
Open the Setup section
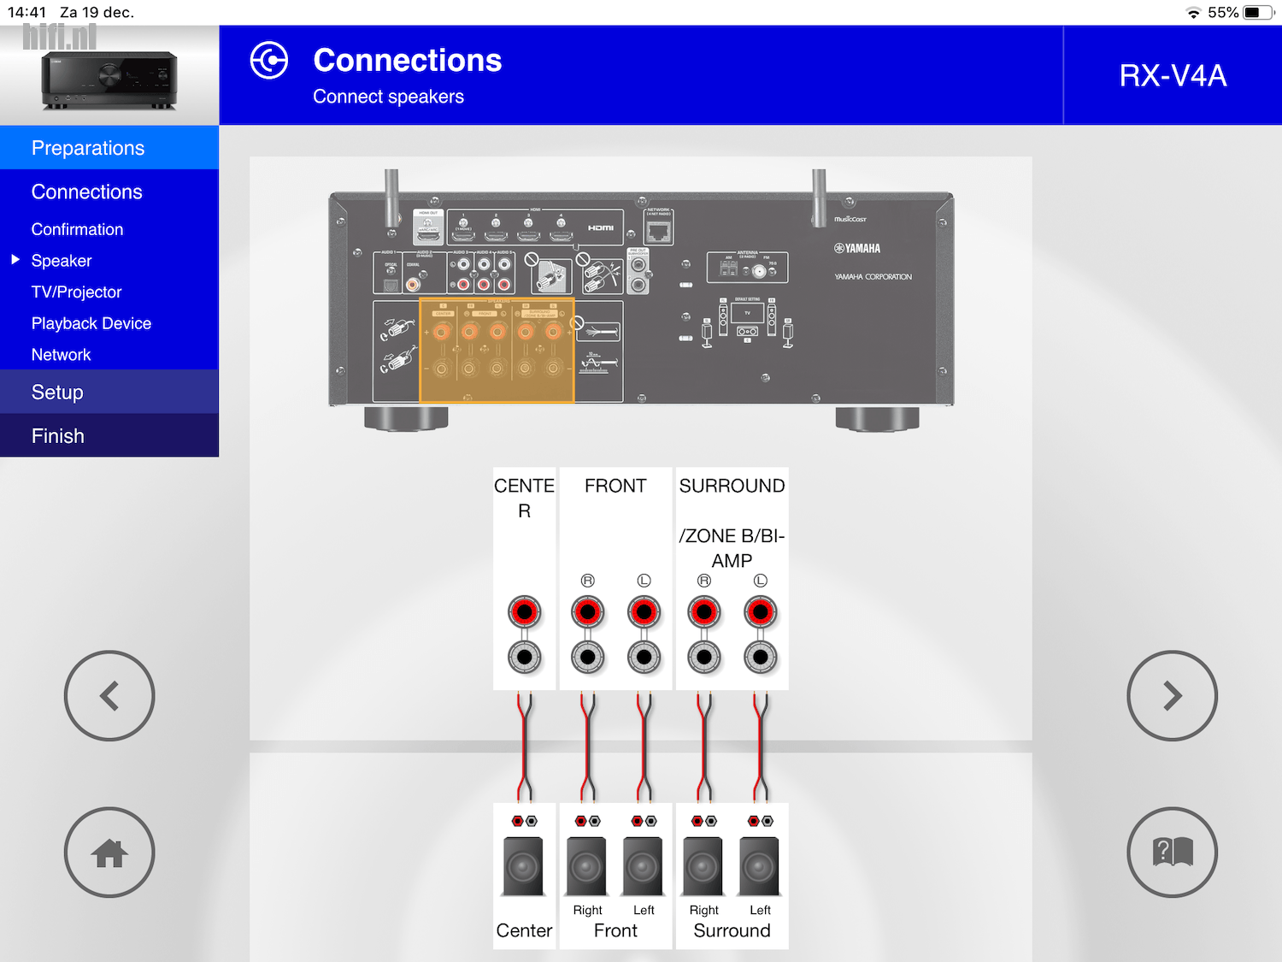pyautogui.click(x=109, y=392)
